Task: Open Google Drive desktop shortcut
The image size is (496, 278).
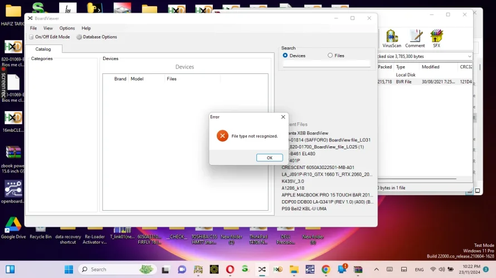Action: 13,228
